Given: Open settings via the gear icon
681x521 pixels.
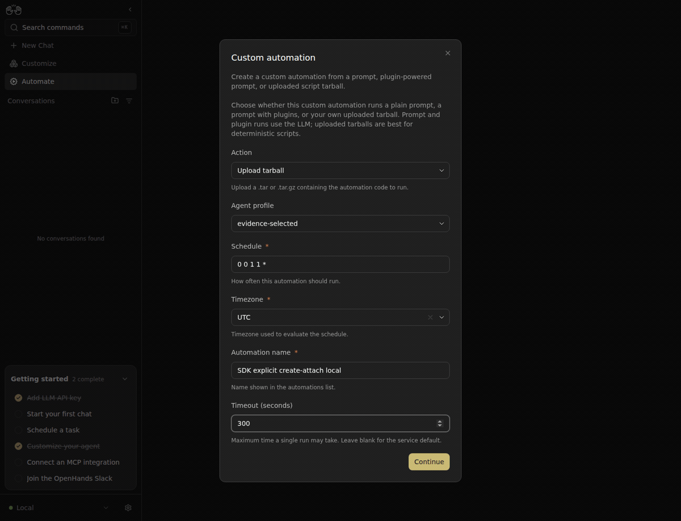Looking at the screenshot, I should click(128, 507).
